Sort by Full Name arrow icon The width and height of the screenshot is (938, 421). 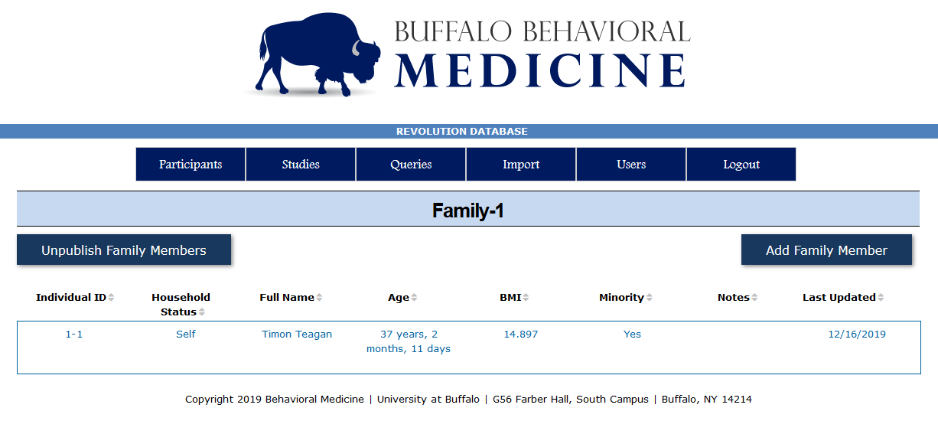[319, 298]
